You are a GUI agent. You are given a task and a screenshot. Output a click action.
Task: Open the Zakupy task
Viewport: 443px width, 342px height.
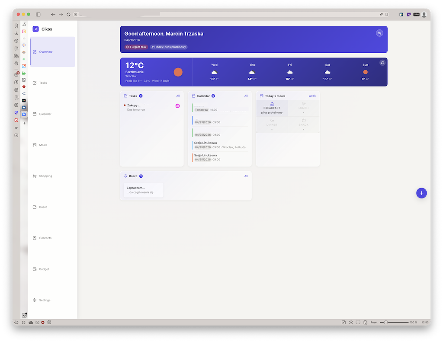pyautogui.click(x=152, y=107)
